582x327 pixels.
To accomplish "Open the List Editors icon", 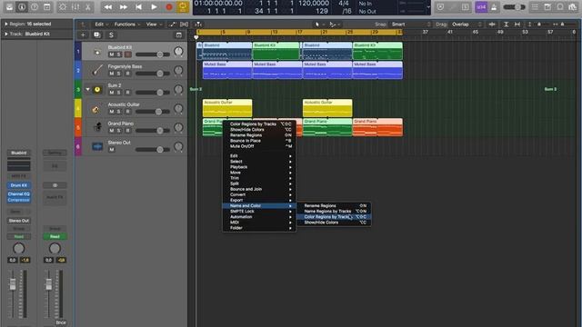I will pos(535,7).
